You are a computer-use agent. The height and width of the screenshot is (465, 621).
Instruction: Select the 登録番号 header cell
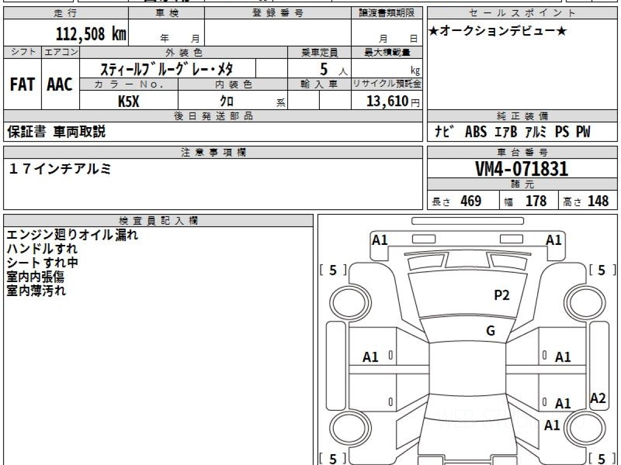[x=277, y=13]
